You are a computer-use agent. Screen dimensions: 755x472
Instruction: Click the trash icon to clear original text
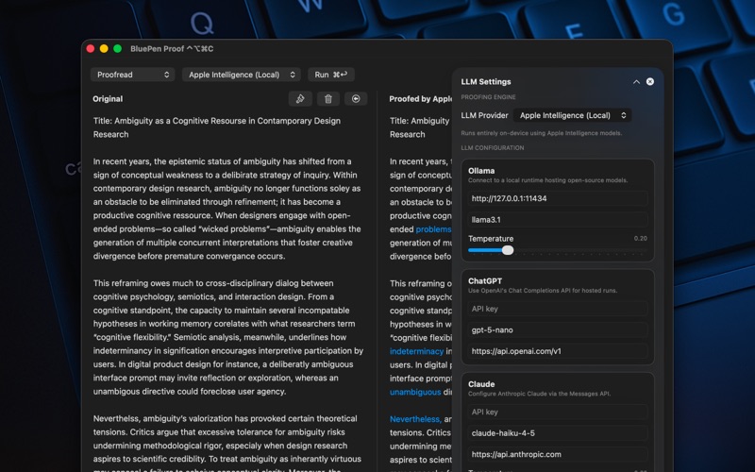[328, 99]
